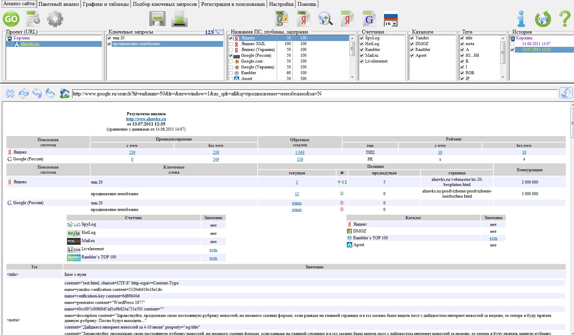Viewport: 574px width, 335px height.
Task: Toggle the SpyLog counter checkbox
Action: 361,38
